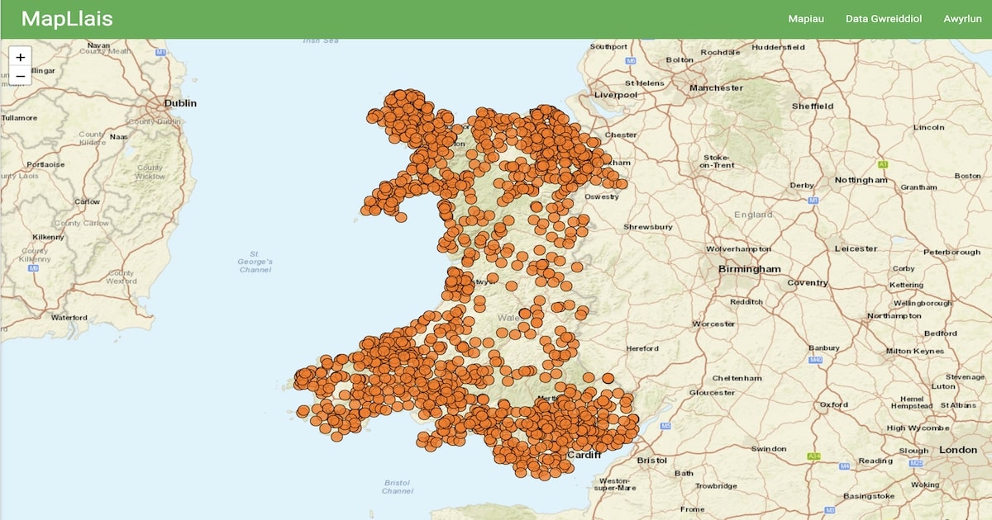Select the Bristol Channel sea label
Screen dimensions: 992x520
pos(398,487)
